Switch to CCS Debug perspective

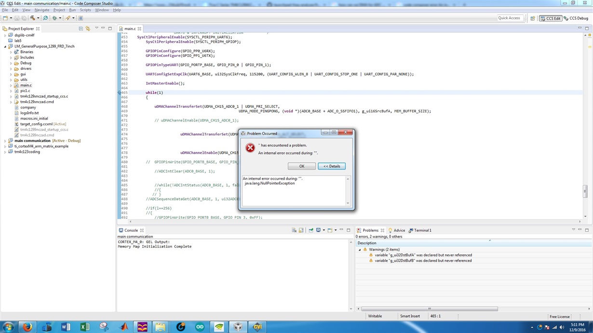pos(576,18)
